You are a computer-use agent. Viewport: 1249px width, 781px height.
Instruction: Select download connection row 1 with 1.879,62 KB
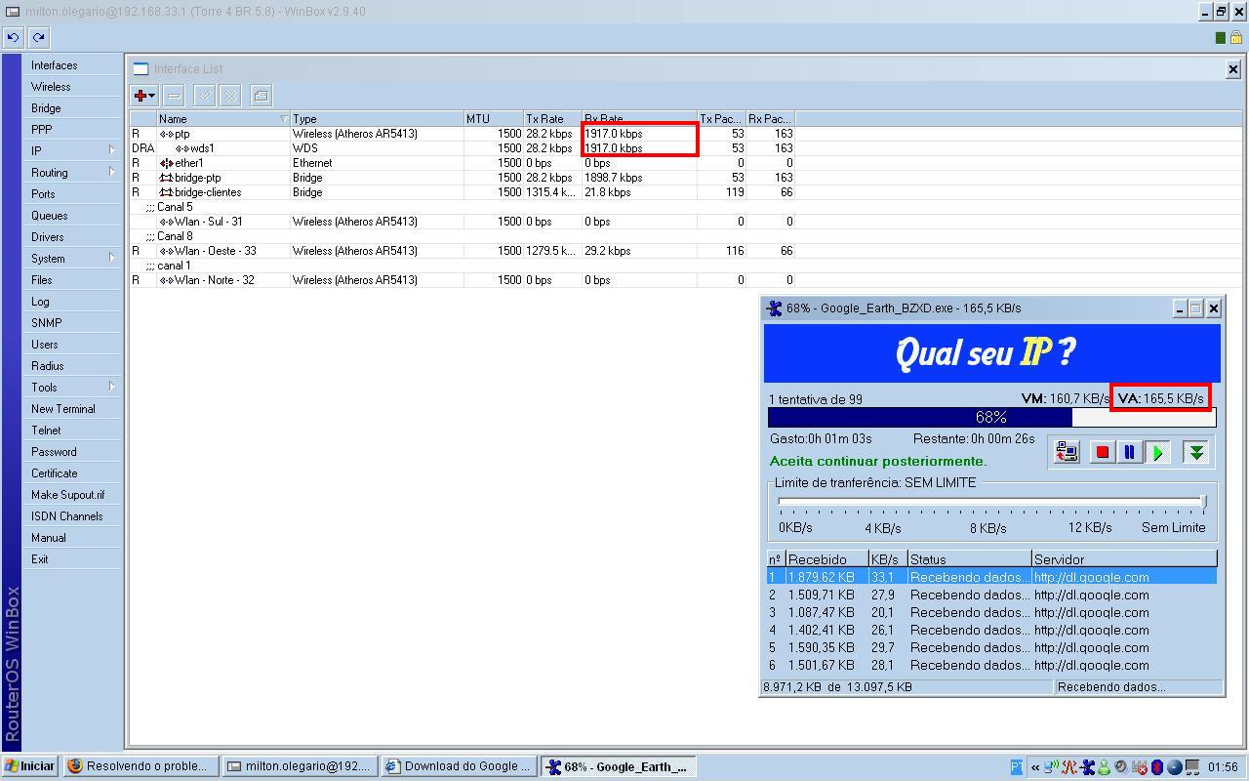click(991, 577)
